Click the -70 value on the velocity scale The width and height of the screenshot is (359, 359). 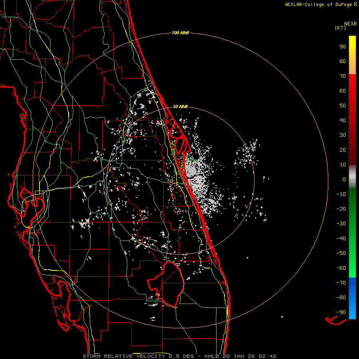(x=341, y=283)
